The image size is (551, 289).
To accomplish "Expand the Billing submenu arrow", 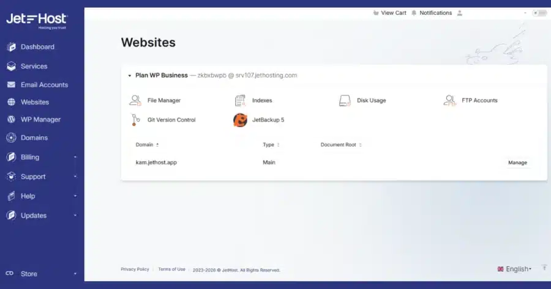I will [x=75, y=157].
